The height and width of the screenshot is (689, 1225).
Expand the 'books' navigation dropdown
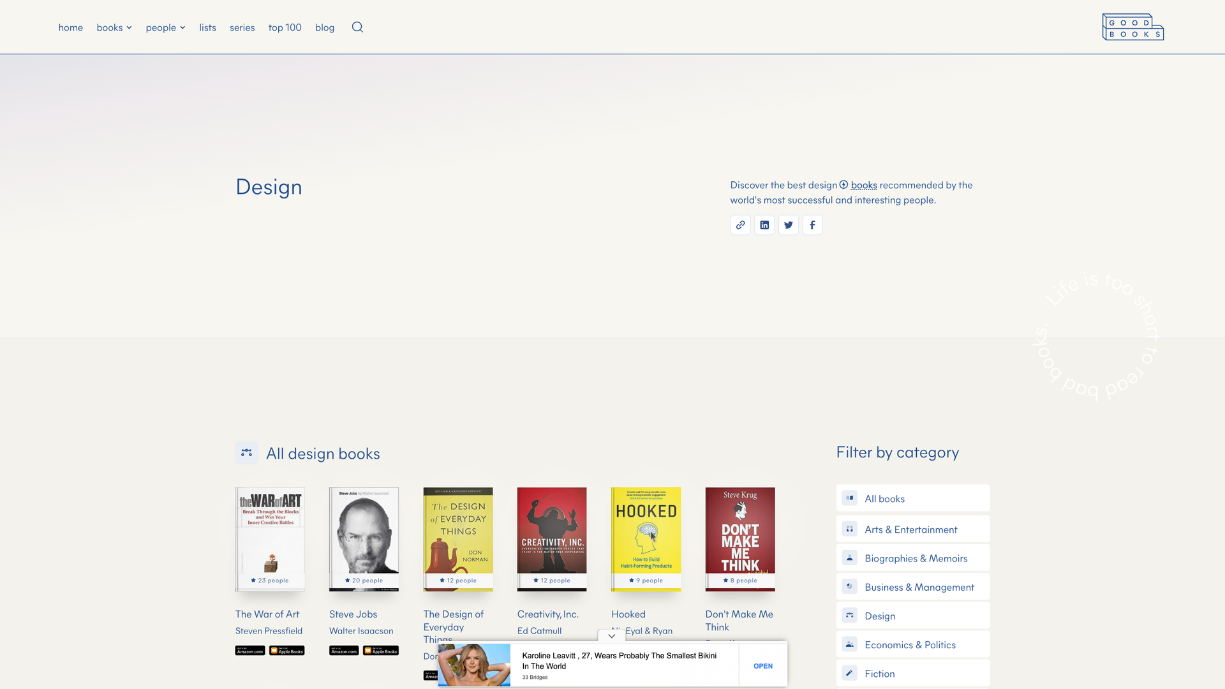114,27
